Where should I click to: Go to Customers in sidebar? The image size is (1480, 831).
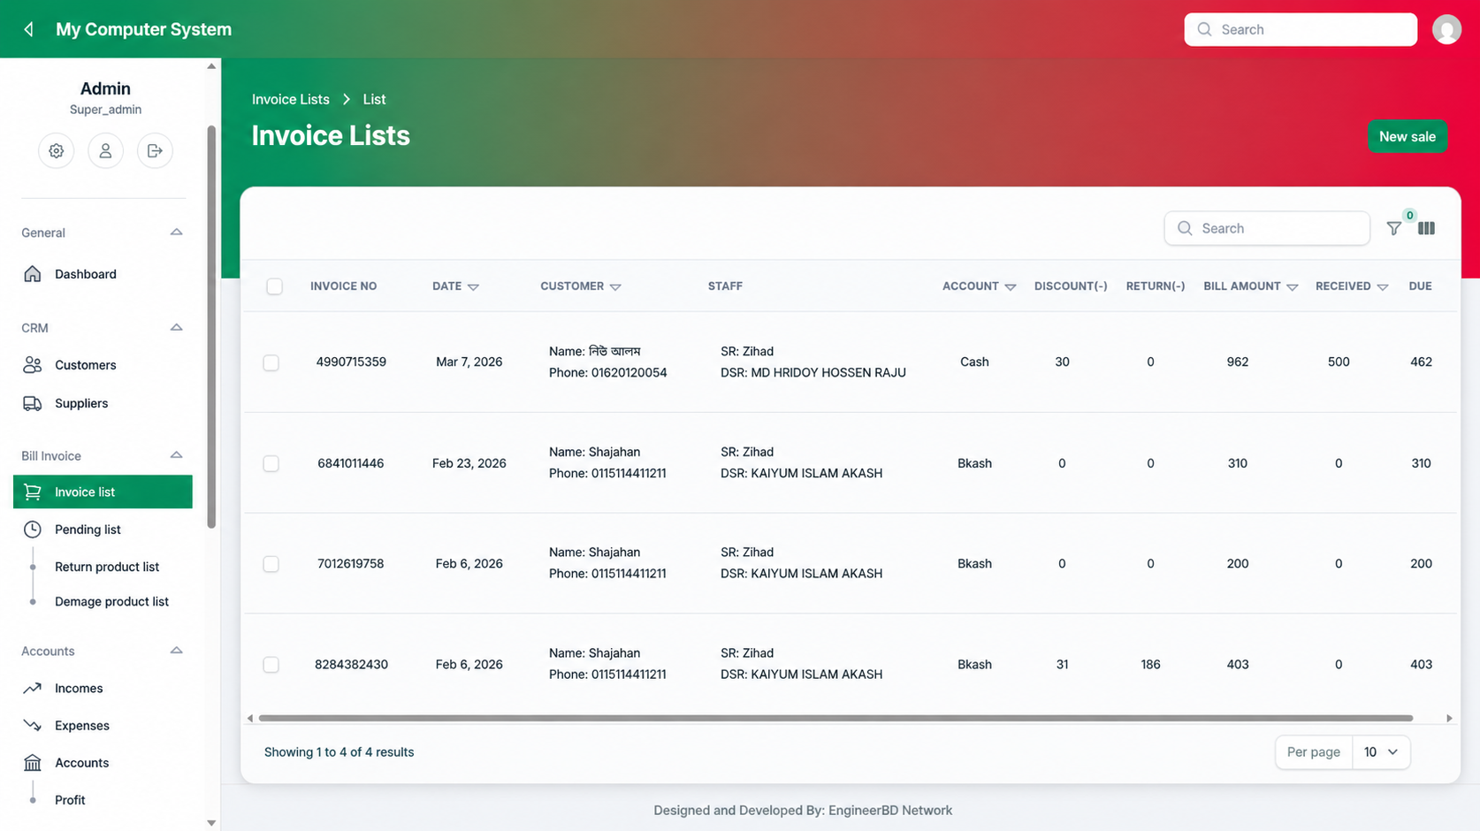[x=86, y=365]
